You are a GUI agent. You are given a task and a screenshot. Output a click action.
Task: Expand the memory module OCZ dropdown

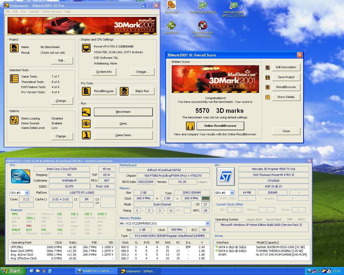[x=207, y=223]
